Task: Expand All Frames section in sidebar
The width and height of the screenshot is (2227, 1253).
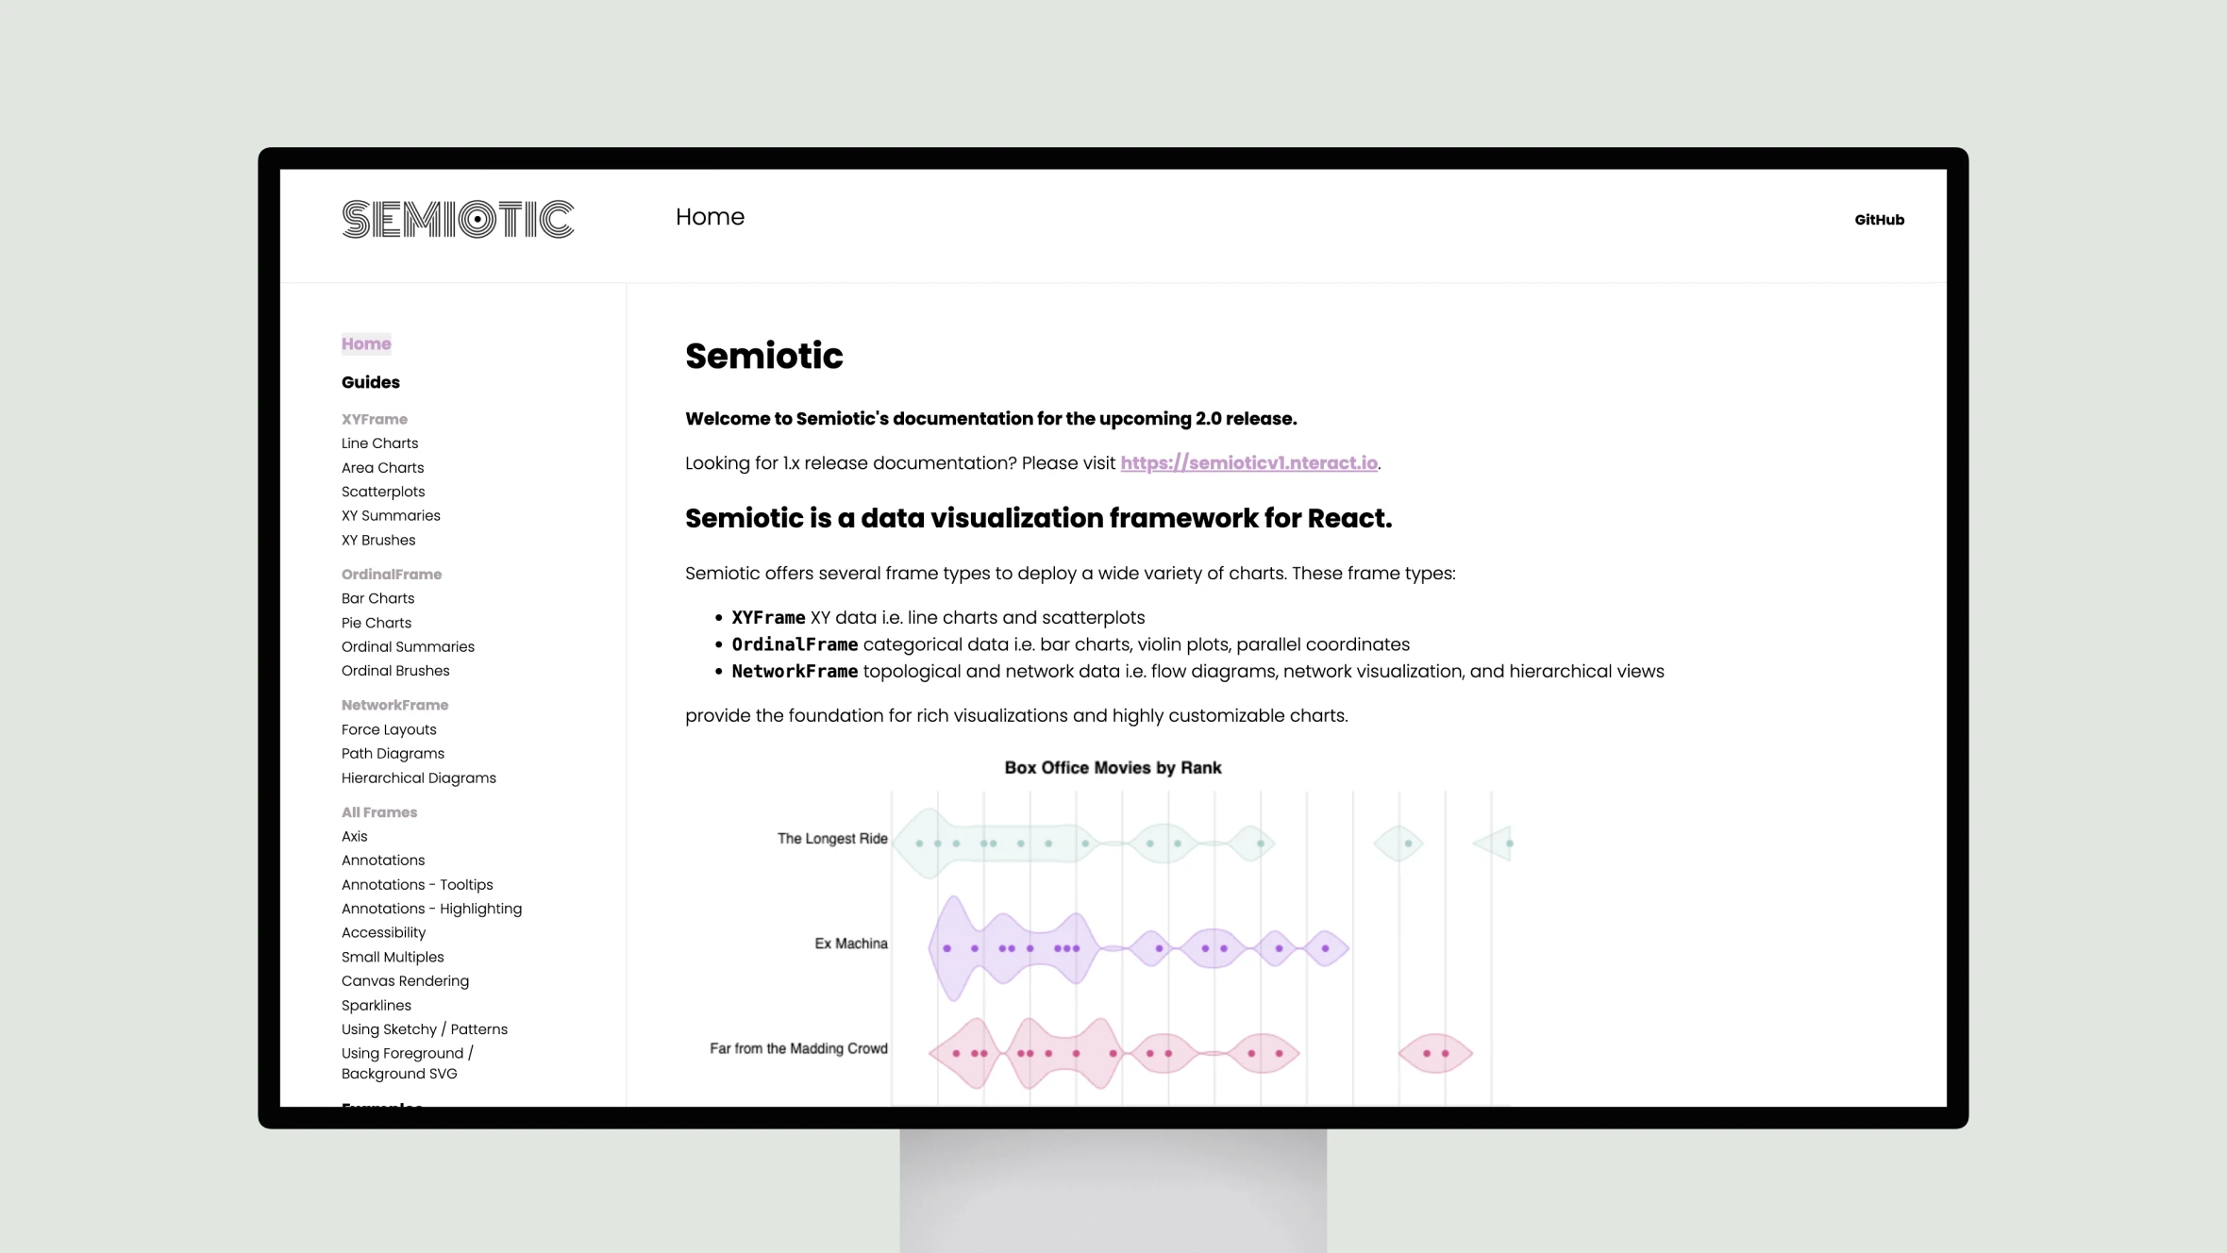Action: click(x=379, y=810)
